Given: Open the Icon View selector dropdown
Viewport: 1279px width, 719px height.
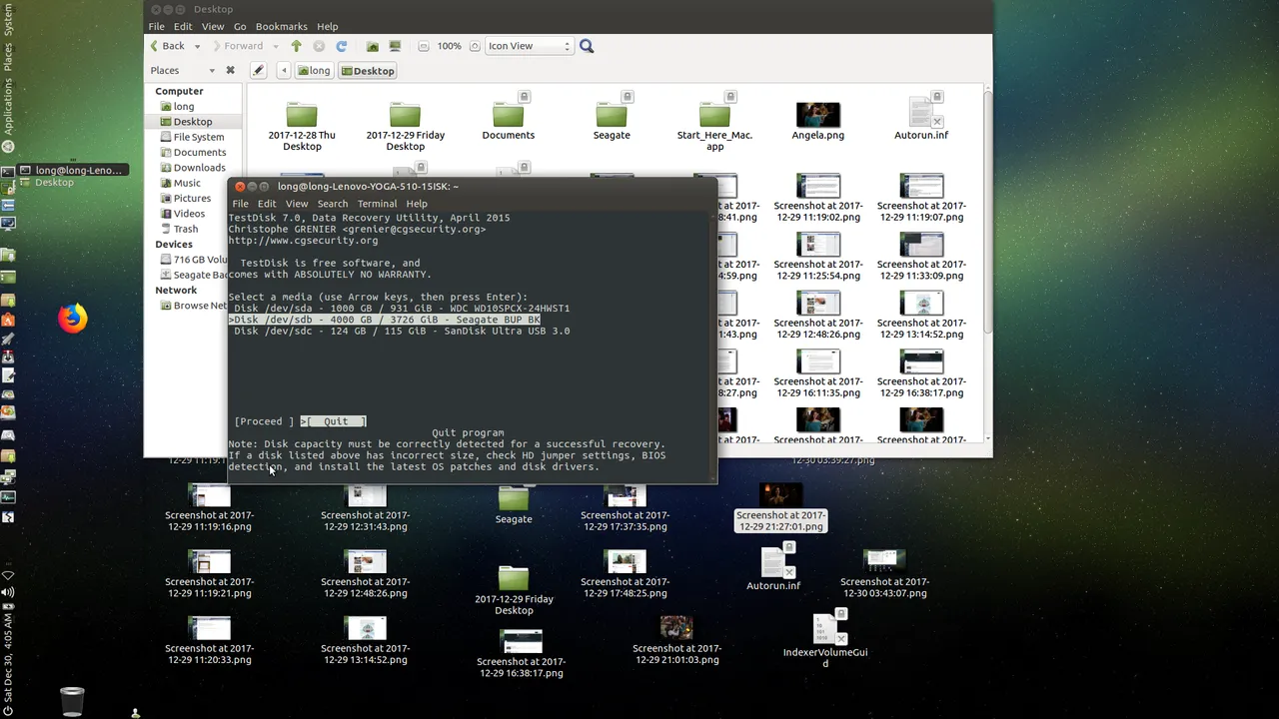Looking at the screenshot, I should click(x=528, y=46).
